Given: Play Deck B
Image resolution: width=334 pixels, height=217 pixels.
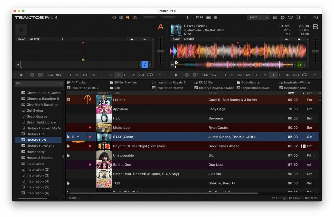Looking at the screenshot, I should click(176, 75).
